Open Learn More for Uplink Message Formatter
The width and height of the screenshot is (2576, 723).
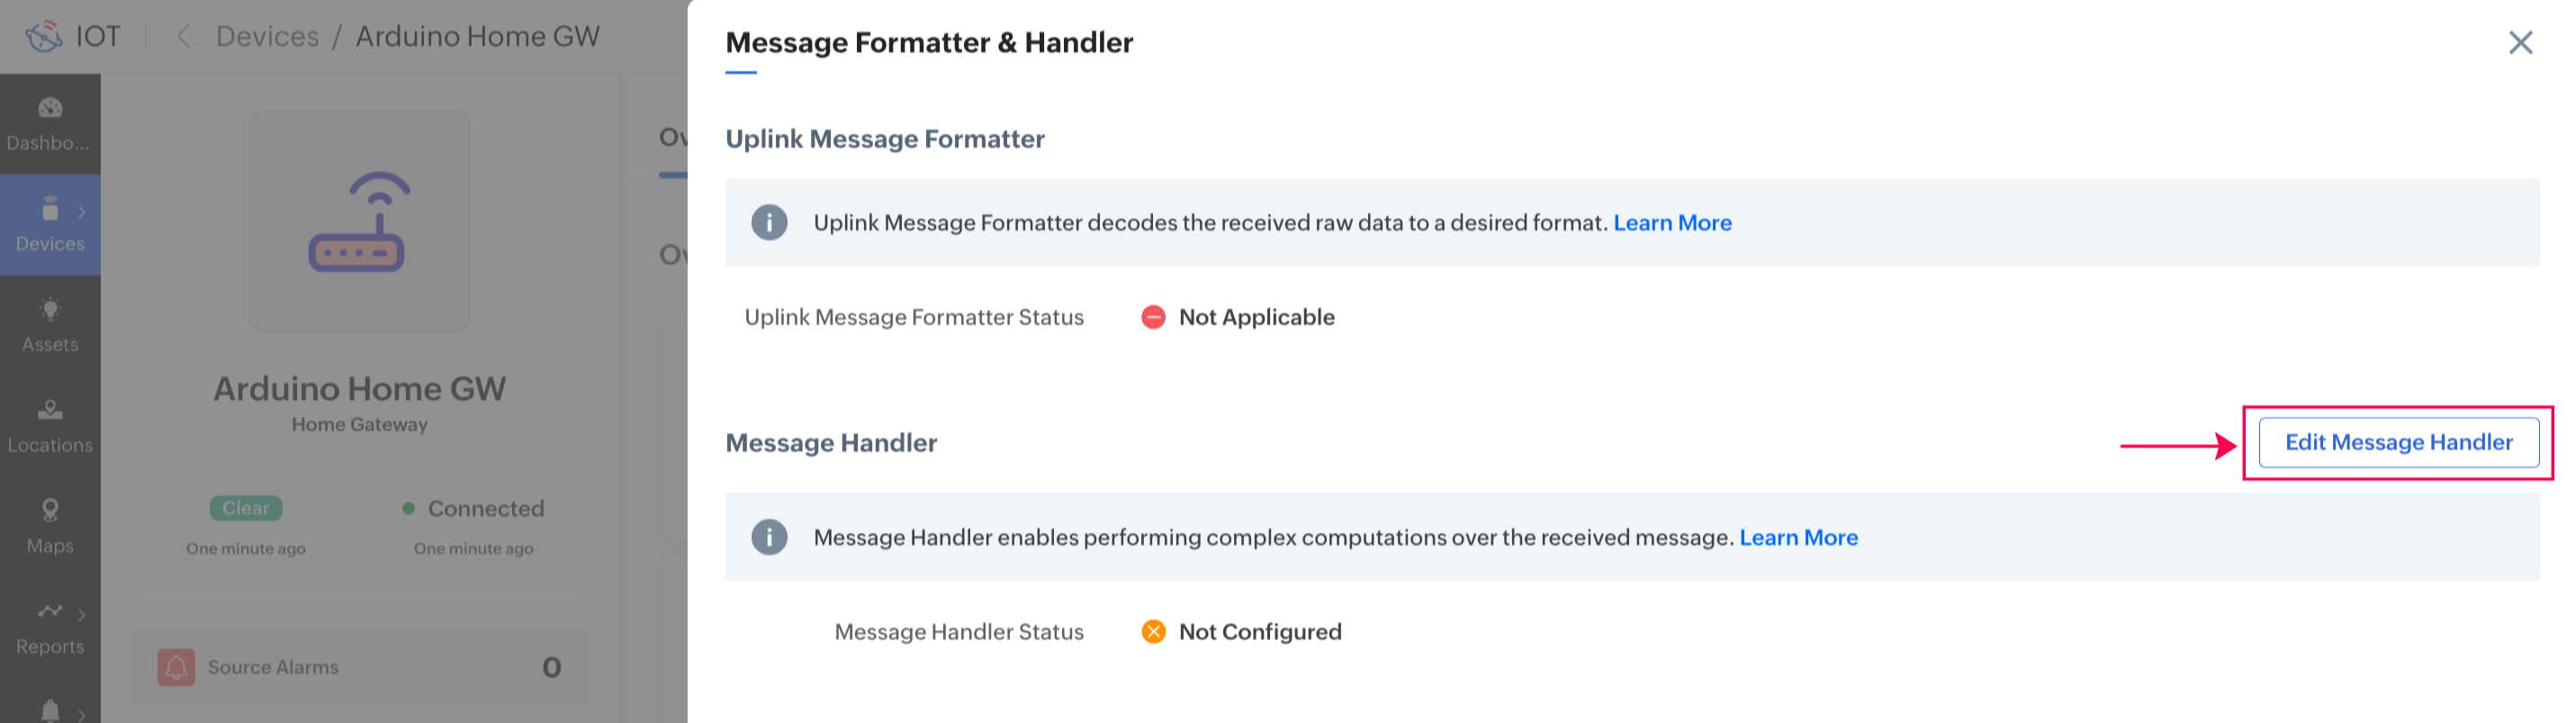click(1672, 223)
